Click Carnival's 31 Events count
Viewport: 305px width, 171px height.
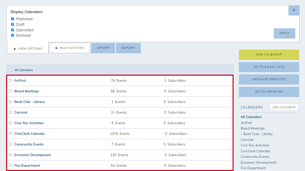[x=119, y=112]
